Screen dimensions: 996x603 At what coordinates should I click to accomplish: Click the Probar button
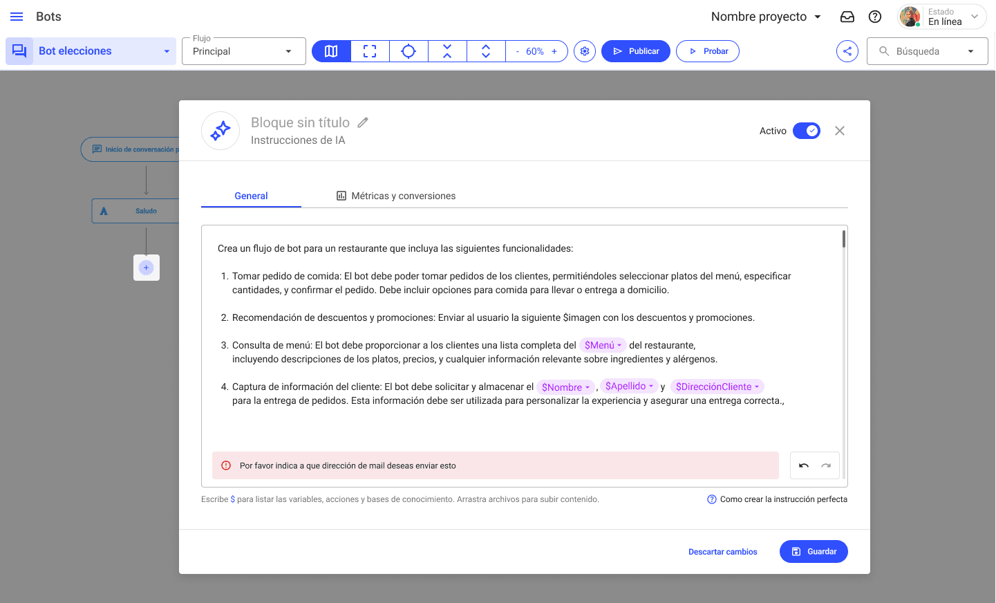[x=708, y=51]
